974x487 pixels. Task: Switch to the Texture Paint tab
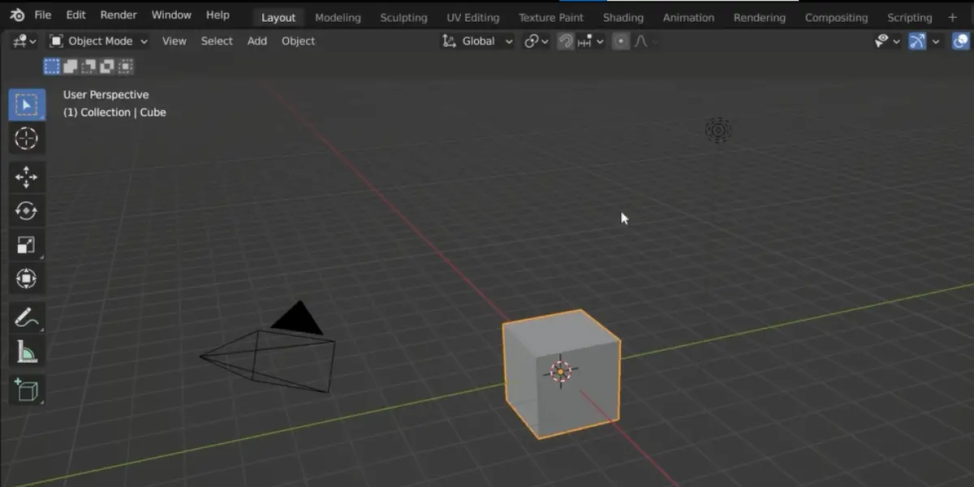click(551, 17)
